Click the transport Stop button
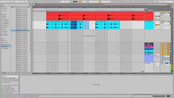 [x=74, y=2]
